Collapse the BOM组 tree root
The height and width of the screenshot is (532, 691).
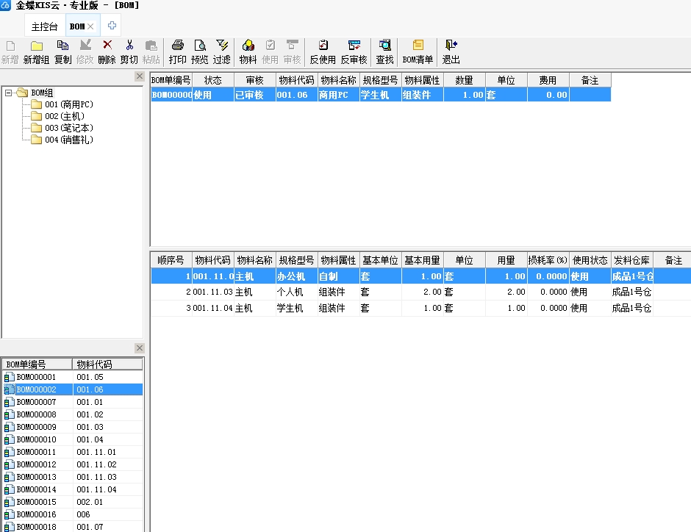pos(8,93)
